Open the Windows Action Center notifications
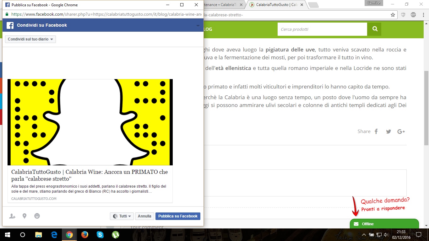 coord(418,235)
